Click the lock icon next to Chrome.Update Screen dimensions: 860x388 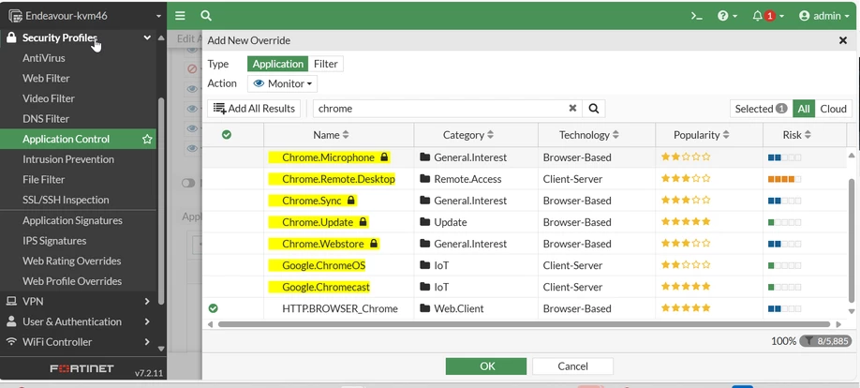tap(363, 222)
